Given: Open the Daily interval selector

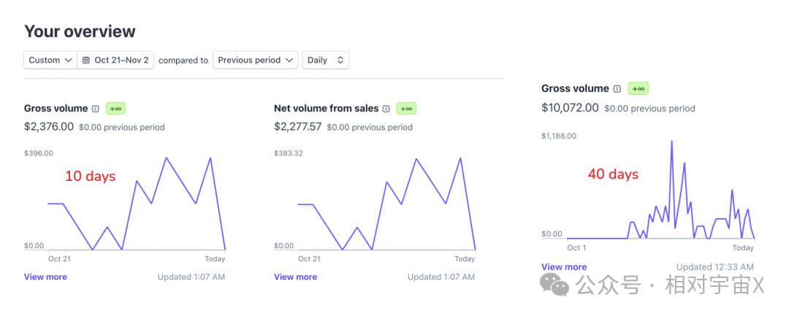Looking at the screenshot, I should pyautogui.click(x=325, y=61).
